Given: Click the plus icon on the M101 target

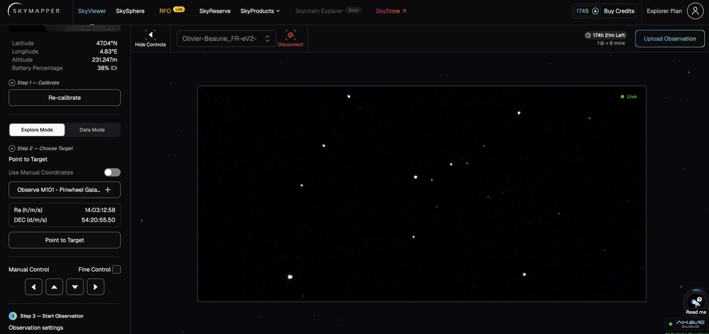Looking at the screenshot, I should (108, 189).
